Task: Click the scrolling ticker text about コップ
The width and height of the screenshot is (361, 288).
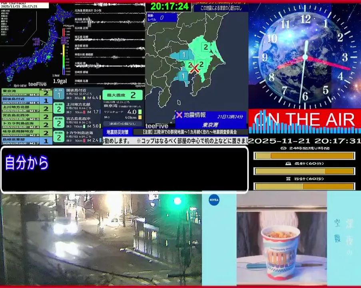Action: coord(175,140)
